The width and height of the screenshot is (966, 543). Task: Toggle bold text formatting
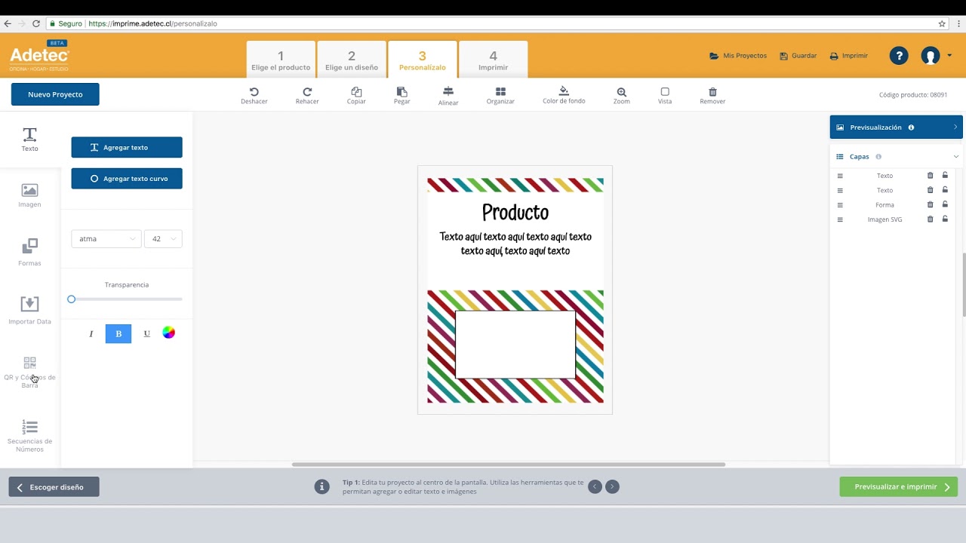pyautogui.click(x=118, y=333)
